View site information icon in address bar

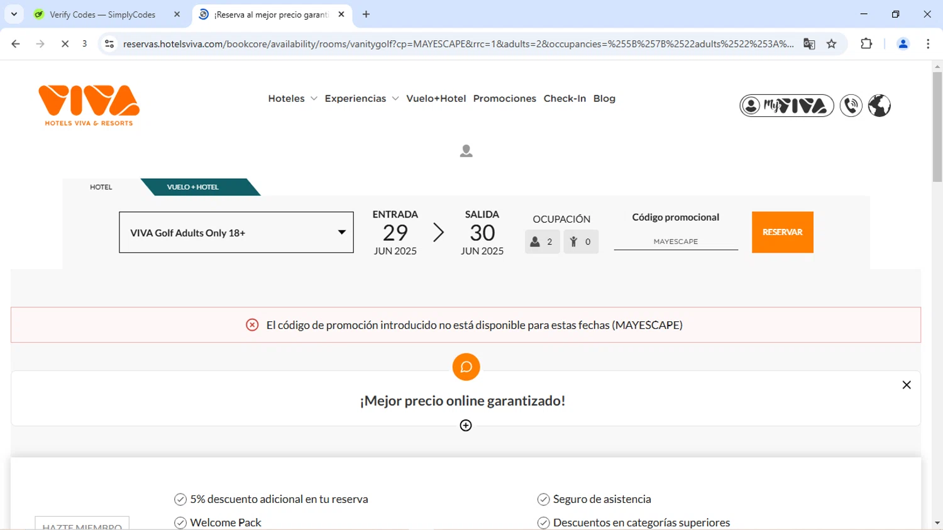(x=109, y=44)
